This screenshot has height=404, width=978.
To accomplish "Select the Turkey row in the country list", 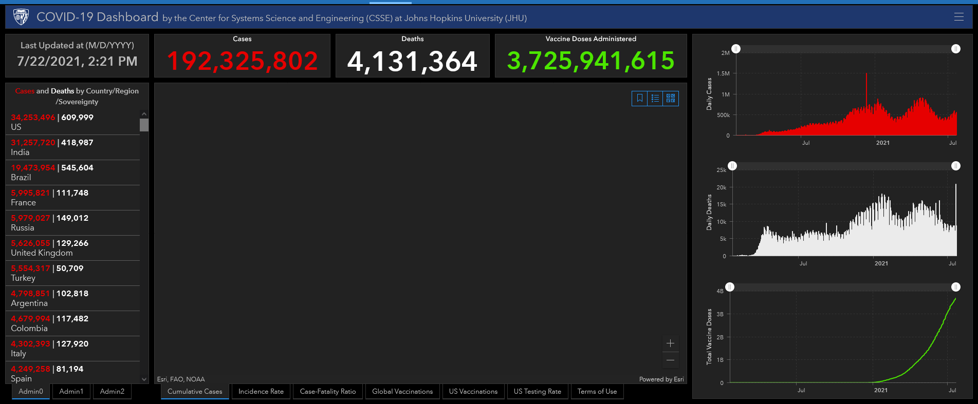I will click(72, 273).
